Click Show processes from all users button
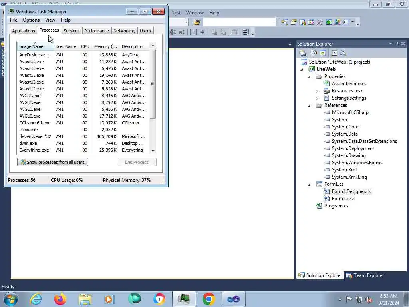Viewport: 409px width, 307px height. [x=53, y=162]
